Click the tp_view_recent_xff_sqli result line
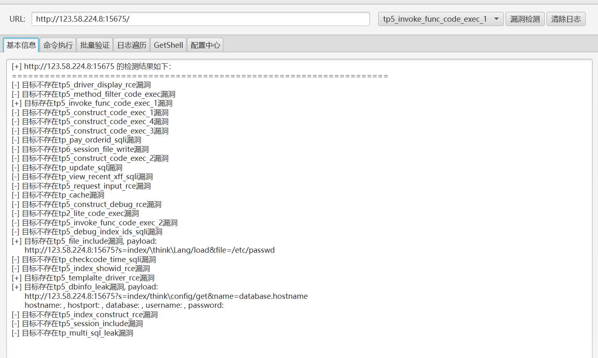This screenshot has height=358, width=598. 82,177
